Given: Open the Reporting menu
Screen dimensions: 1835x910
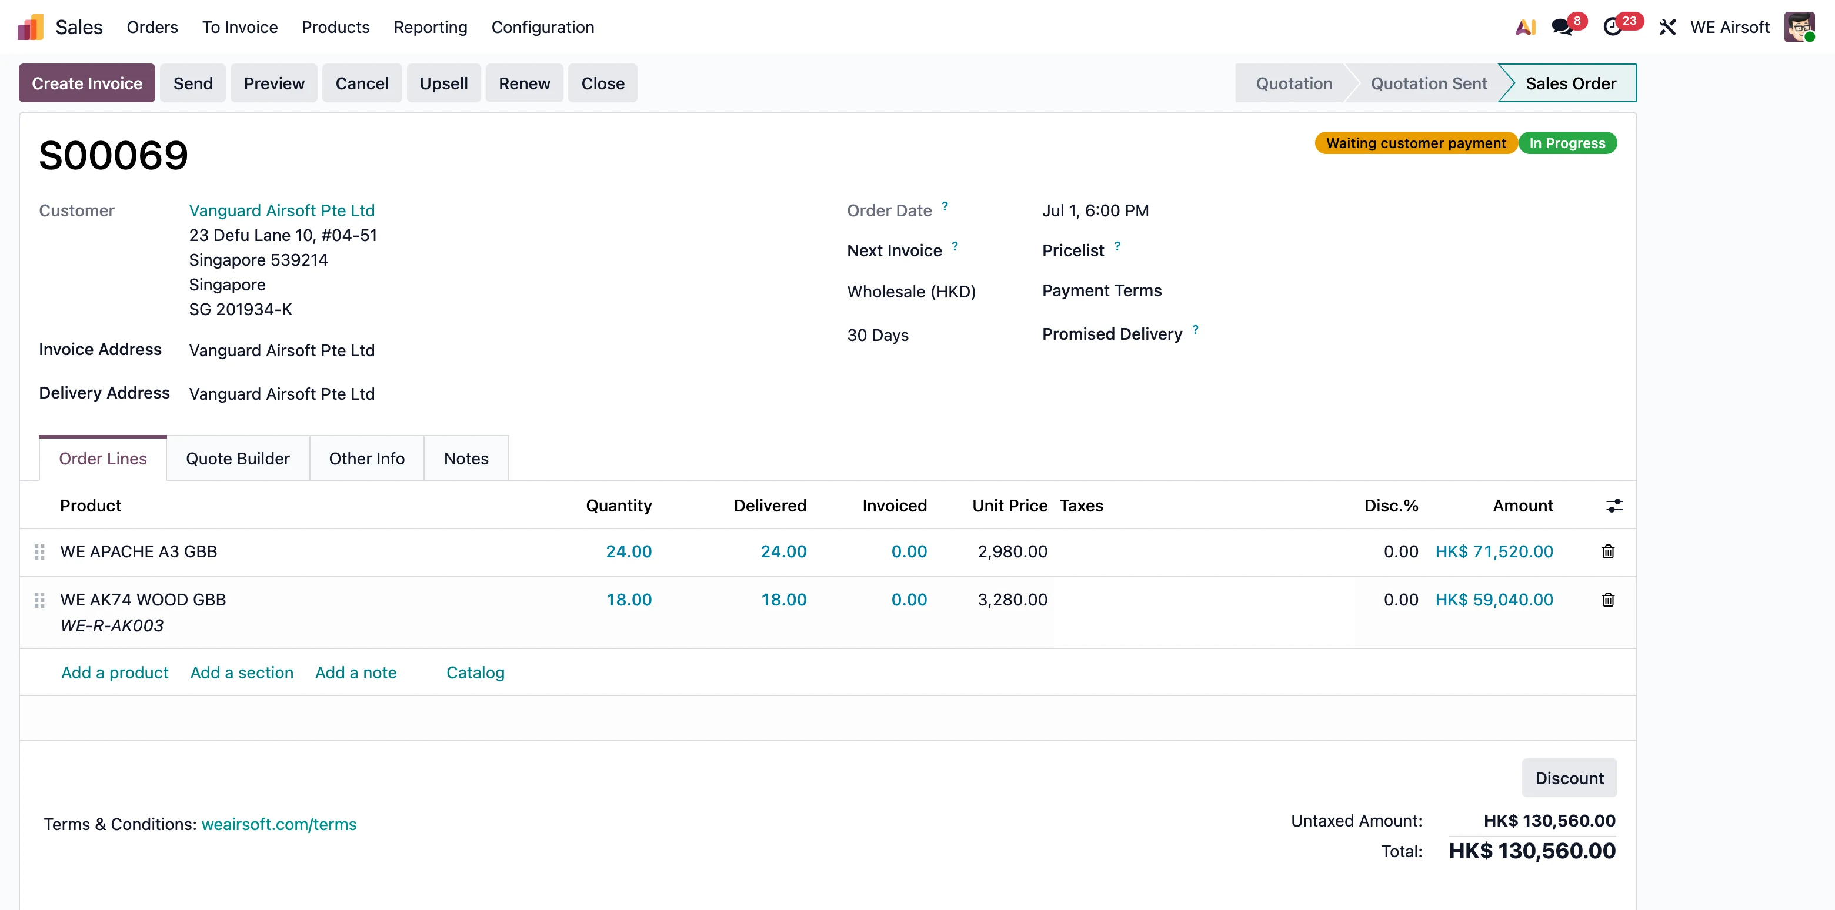Looking at the screenshot, I should 431,27.
